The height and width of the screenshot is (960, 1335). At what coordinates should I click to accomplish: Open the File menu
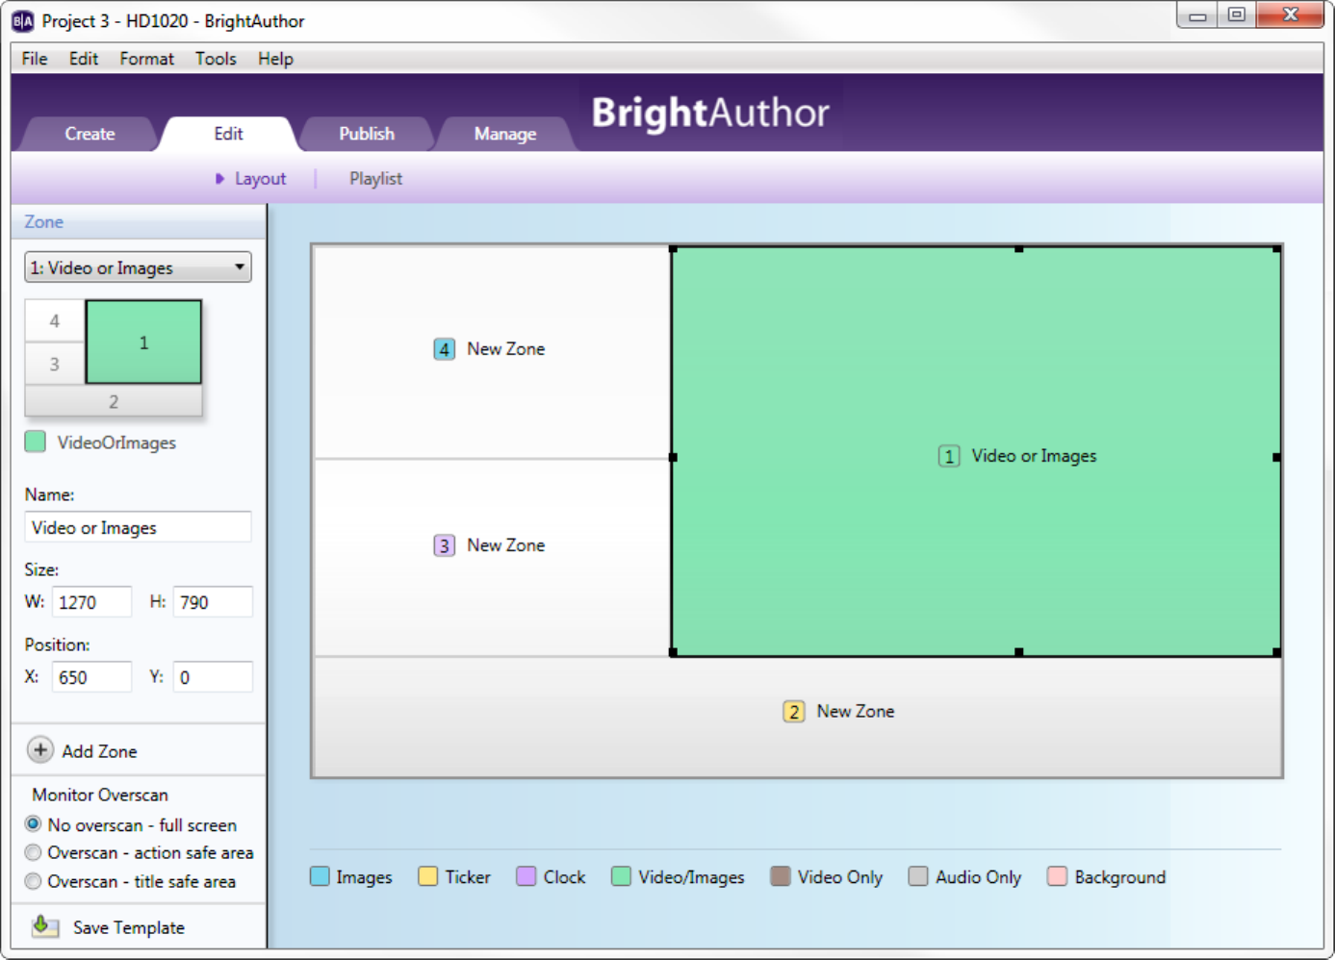35,59
